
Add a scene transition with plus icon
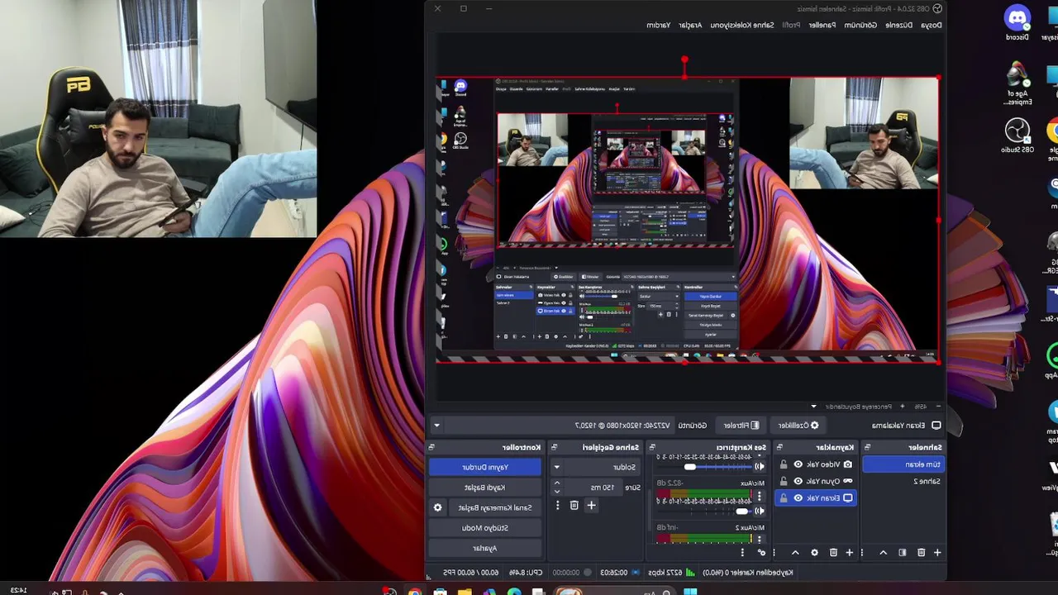coord(591,505)
